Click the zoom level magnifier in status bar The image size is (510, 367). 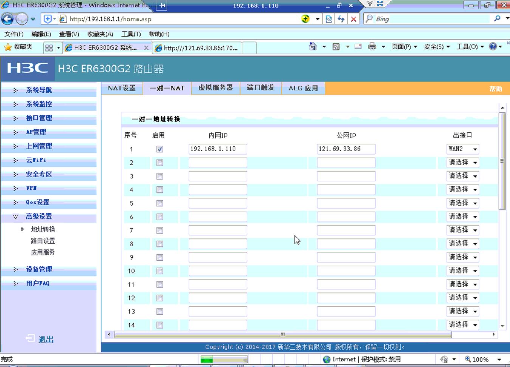click(468, 359)
